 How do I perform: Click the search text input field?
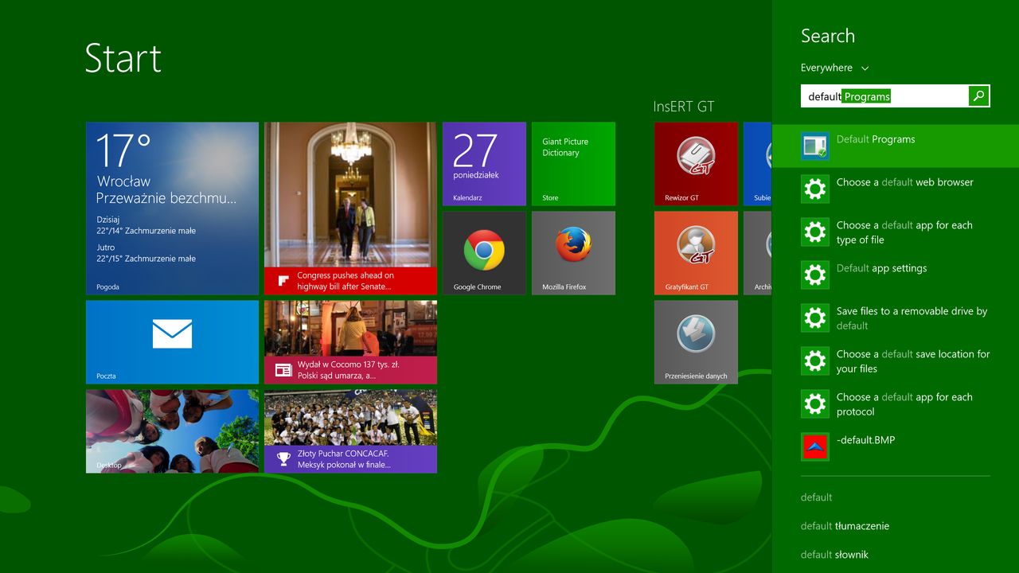[x=884, y=96]
